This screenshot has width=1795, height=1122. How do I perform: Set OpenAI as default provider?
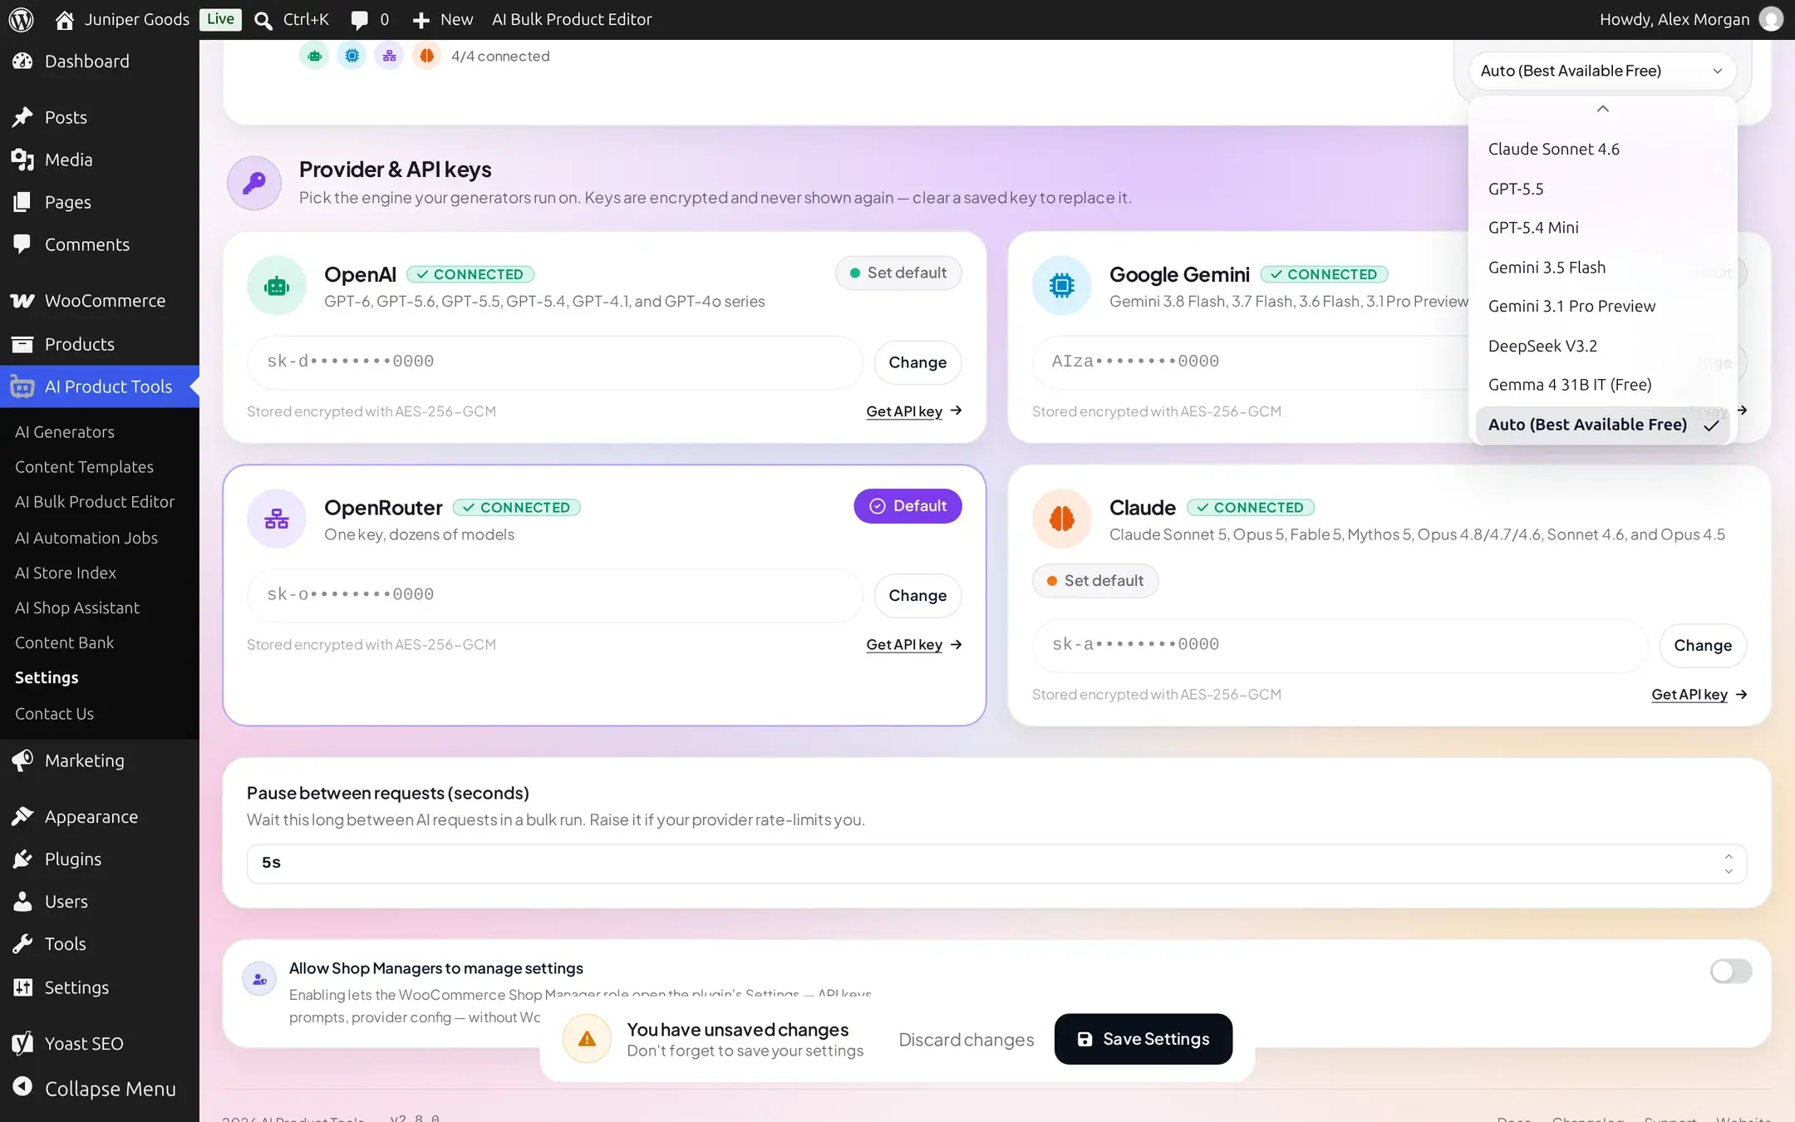tap(897, 273)
